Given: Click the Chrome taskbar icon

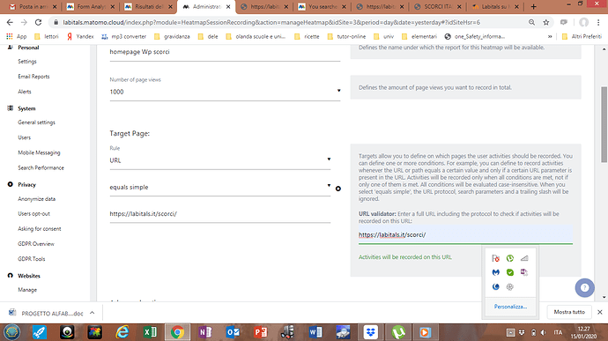Looking at the screenshot, I should 178,332.
